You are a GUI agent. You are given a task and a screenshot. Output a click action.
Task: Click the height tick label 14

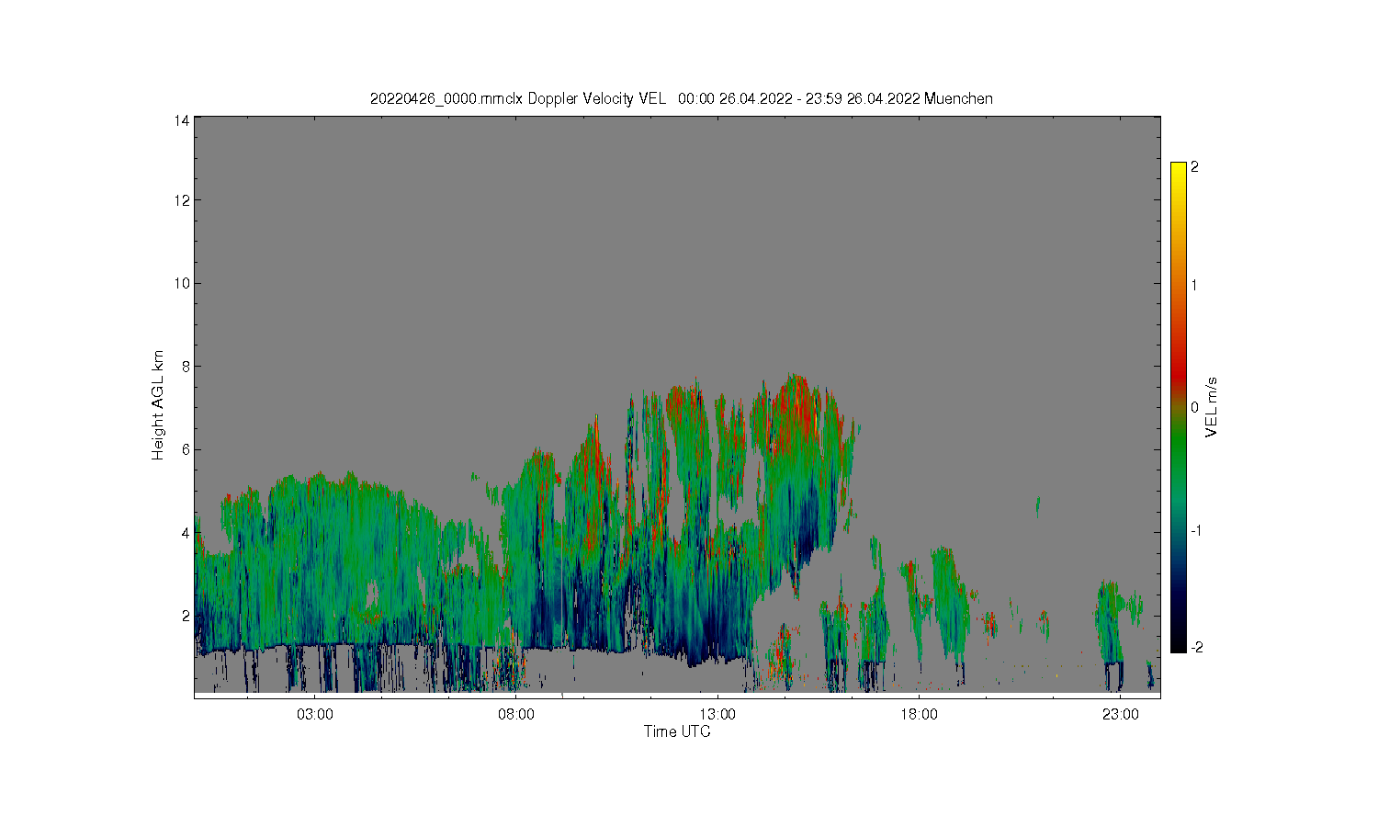pyautogui.click(x=182, y=120)
